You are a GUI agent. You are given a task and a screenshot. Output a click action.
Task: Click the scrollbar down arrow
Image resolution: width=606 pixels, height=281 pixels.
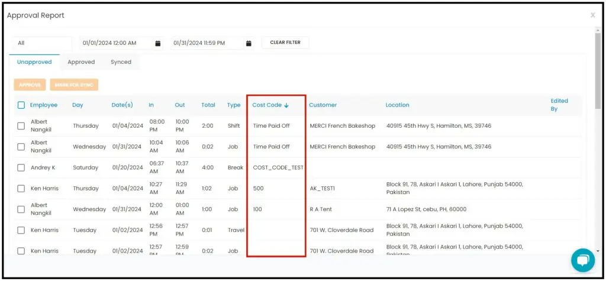point(599,251)
